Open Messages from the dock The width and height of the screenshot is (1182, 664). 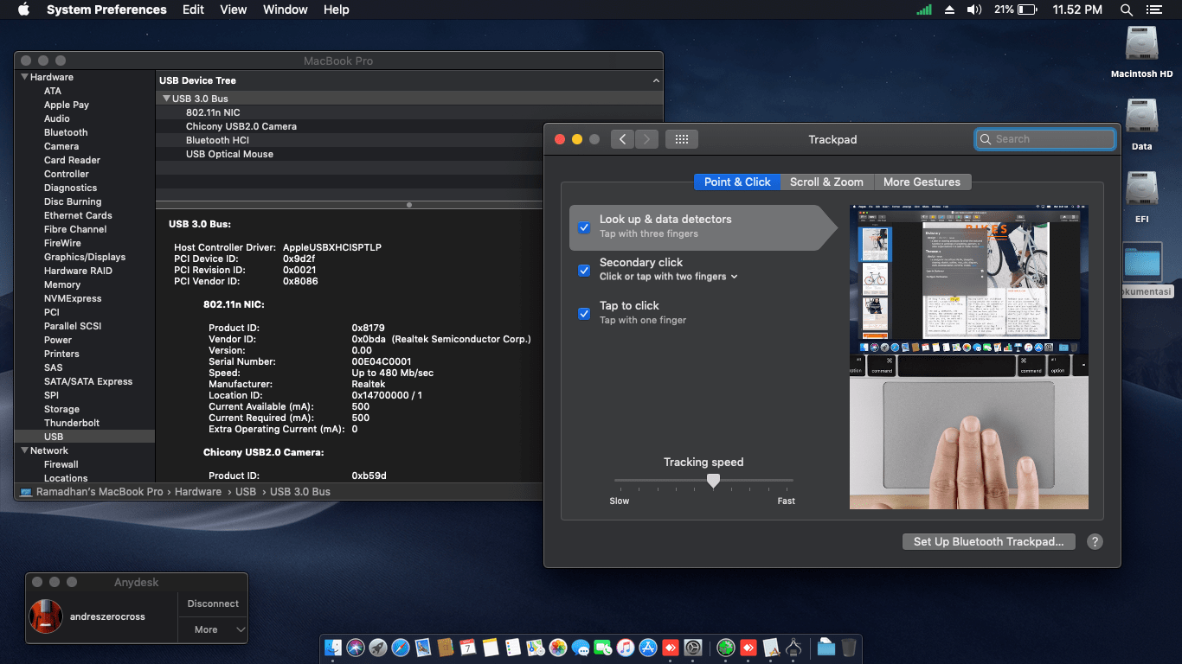click(581, 647)
